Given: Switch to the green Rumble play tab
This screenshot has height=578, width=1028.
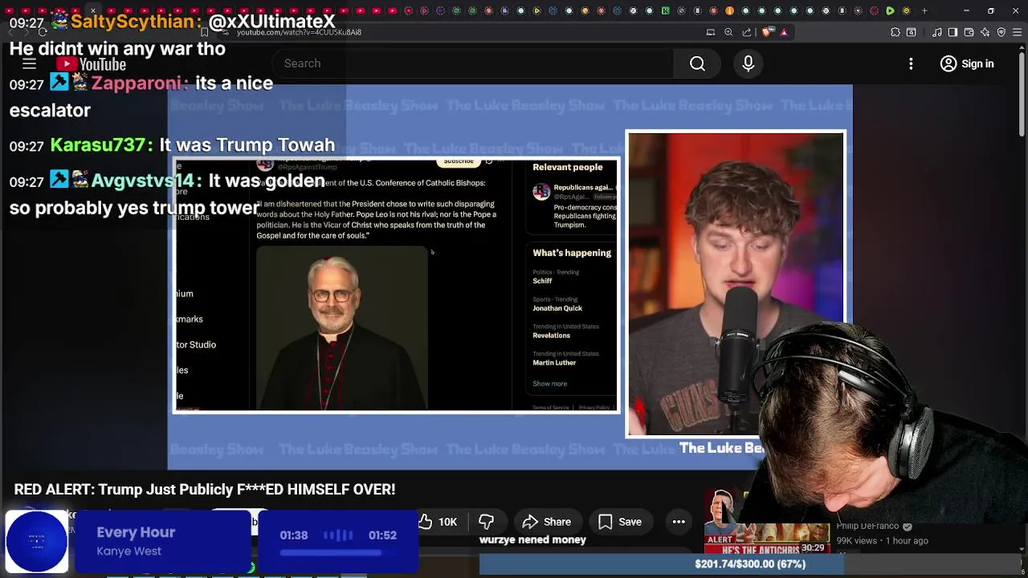Looking at the screenshot, I should (890, 11).
